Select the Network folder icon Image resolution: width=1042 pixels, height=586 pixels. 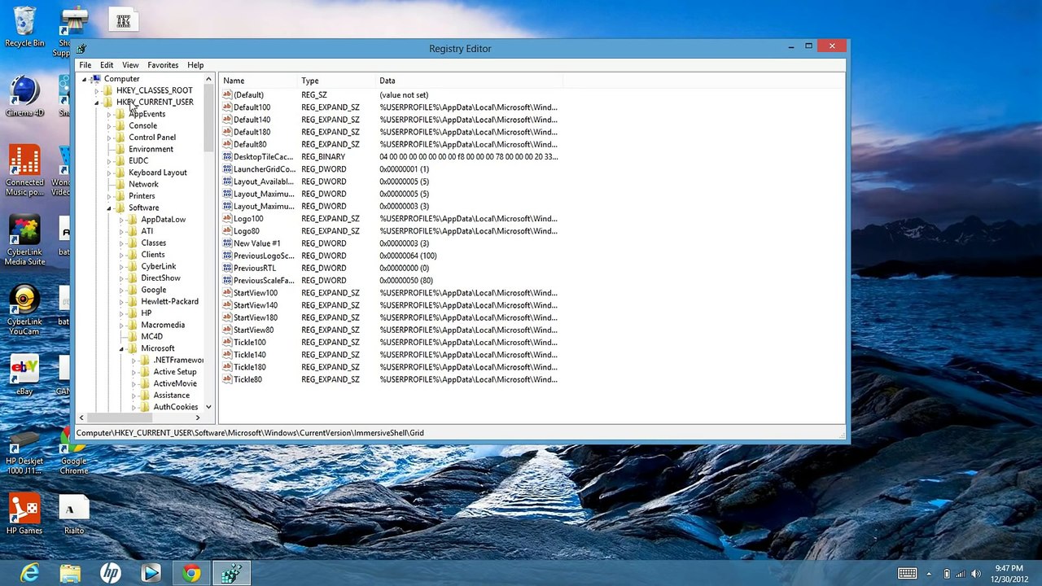(x=120, y=185)
